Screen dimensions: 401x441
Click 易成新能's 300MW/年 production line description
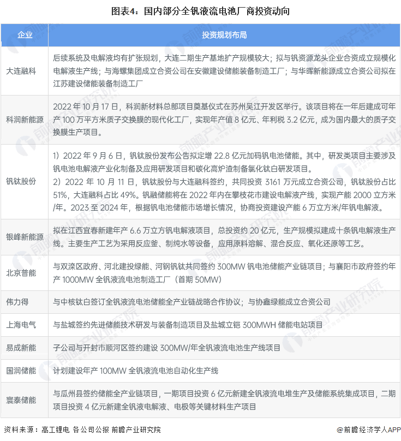[167, 347]
